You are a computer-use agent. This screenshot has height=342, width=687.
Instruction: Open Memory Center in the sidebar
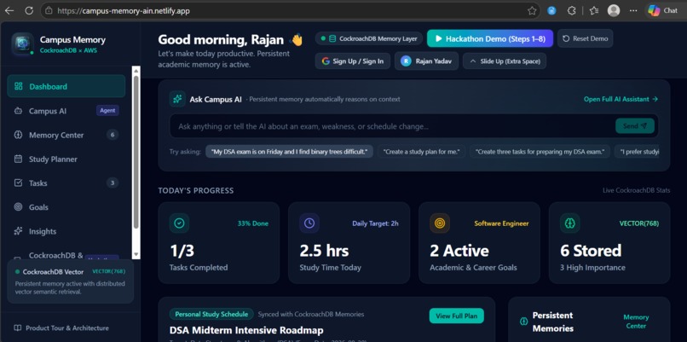(x=66, y=135)
